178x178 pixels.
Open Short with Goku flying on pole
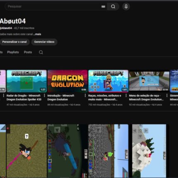[26, 151]
